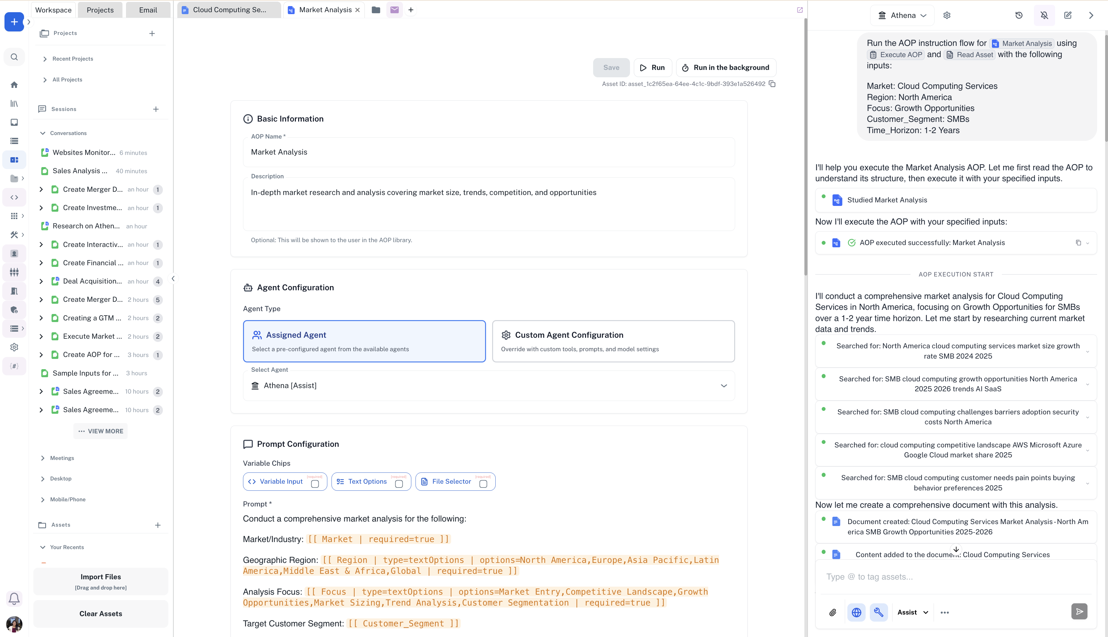Check the Text Options required checkbox

(x=399, y=484)
